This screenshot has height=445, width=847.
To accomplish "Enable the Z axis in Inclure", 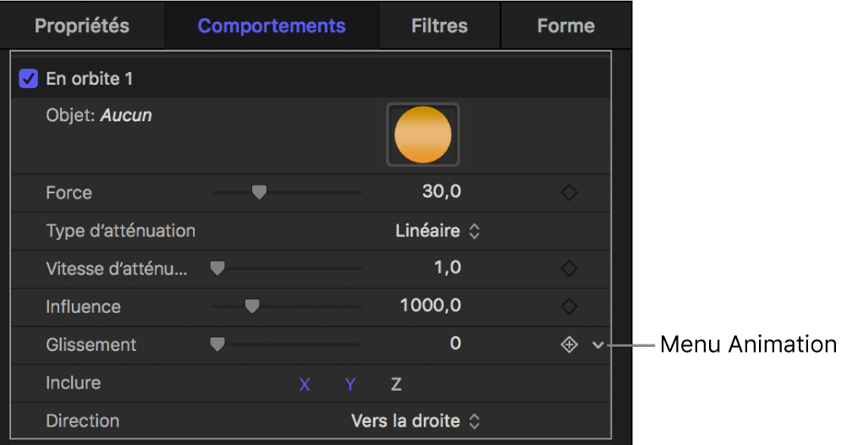I will coord(395,385).
